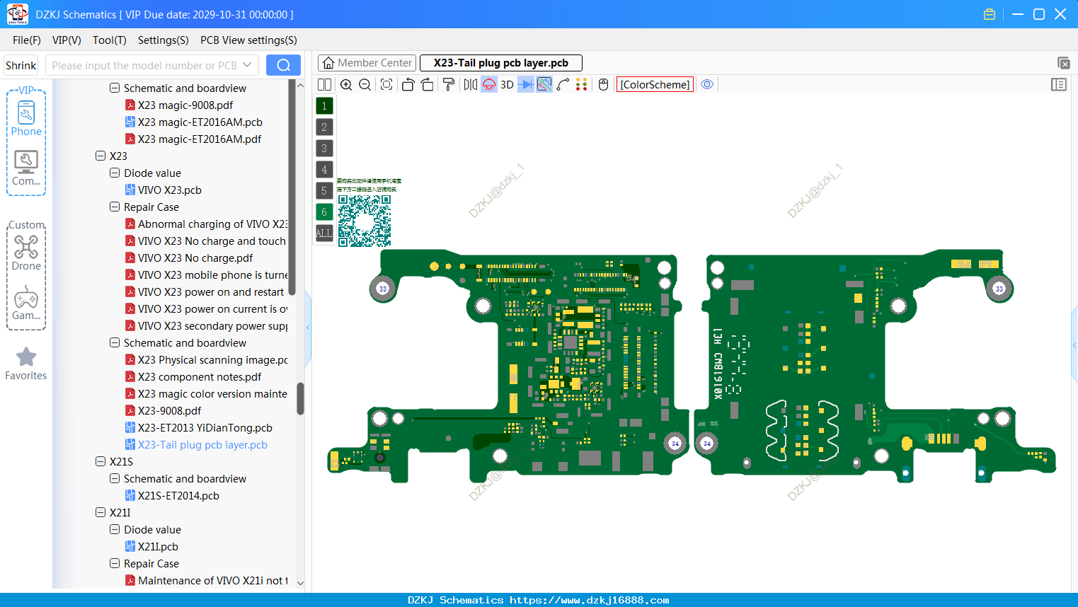Viewport: 1078px width, 607px height.
Task: Switch to the Member Center tab
Action: (367, 63)
